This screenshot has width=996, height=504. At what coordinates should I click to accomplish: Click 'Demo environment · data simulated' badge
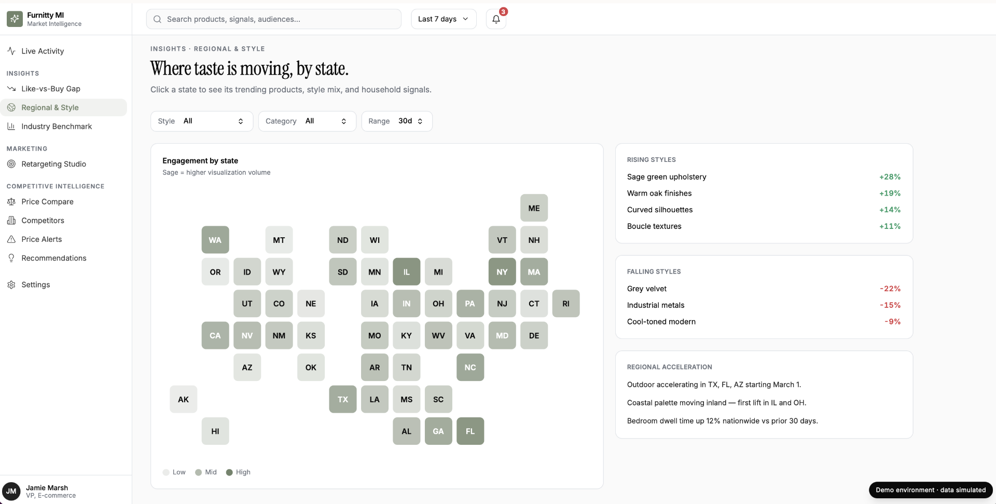(x=931, y=490)
